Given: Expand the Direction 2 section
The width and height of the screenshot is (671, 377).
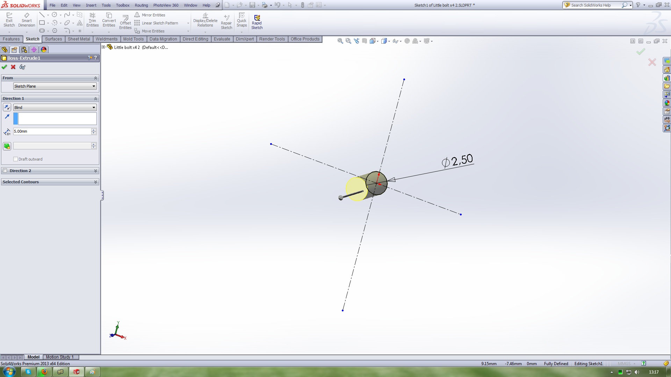Looking at the screenshot, I should coord(95,171).
